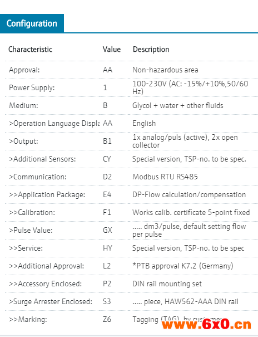The width and height of the screenshot is (258, 337).
Task: Click DIN rail mounting set description
Action: click(167, 284)
